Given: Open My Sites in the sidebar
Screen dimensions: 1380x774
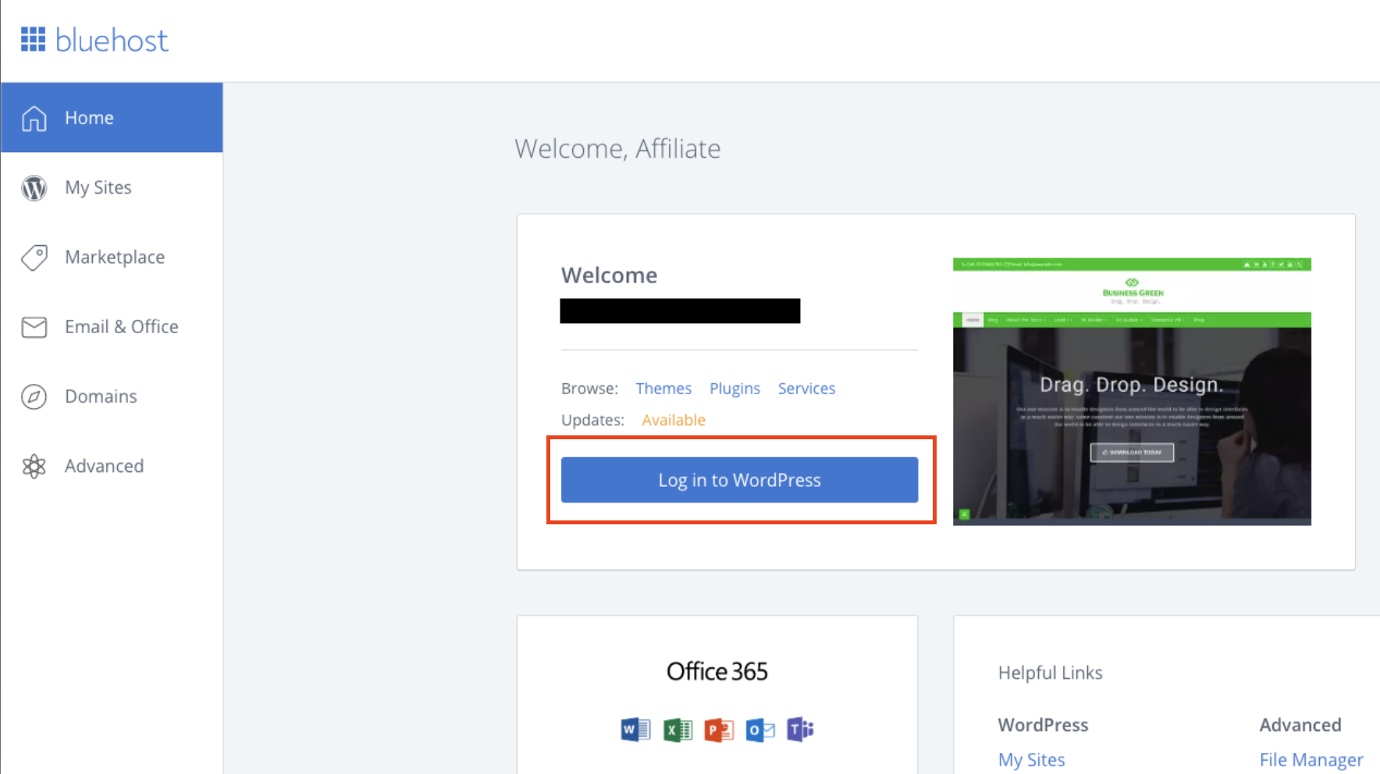Looking at the screenshot, I should (x=112, y=187).
